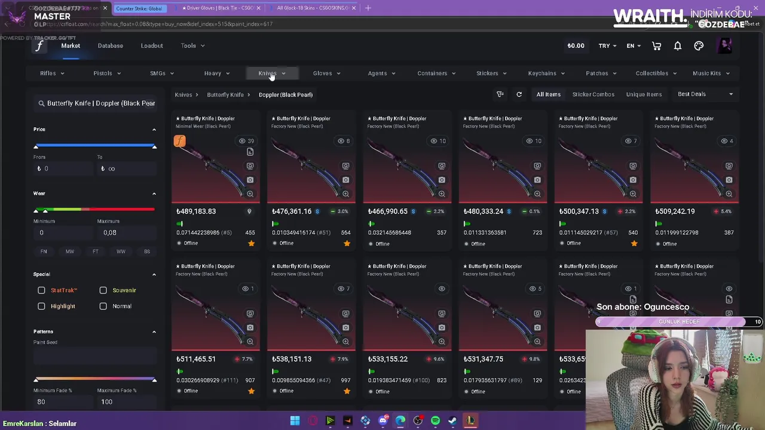Screen dimensions: 765x430
Task: Click the Maximum wear field 0,08
Action: coord(127,233)
